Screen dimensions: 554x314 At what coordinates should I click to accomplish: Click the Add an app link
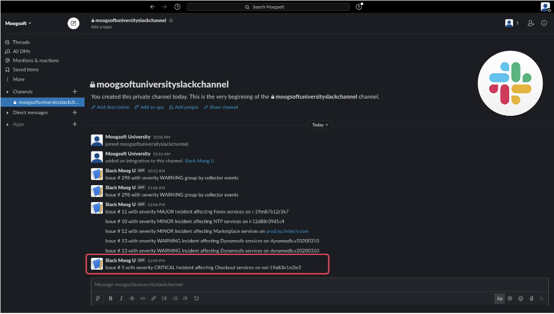point(149,107)
